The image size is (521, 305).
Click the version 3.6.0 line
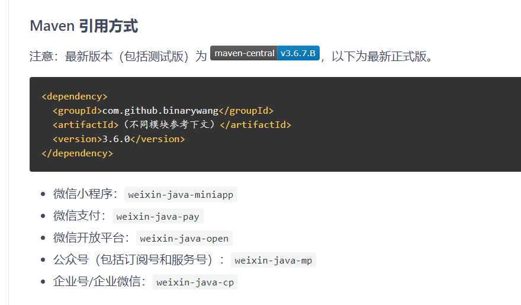tap(118, 139)
